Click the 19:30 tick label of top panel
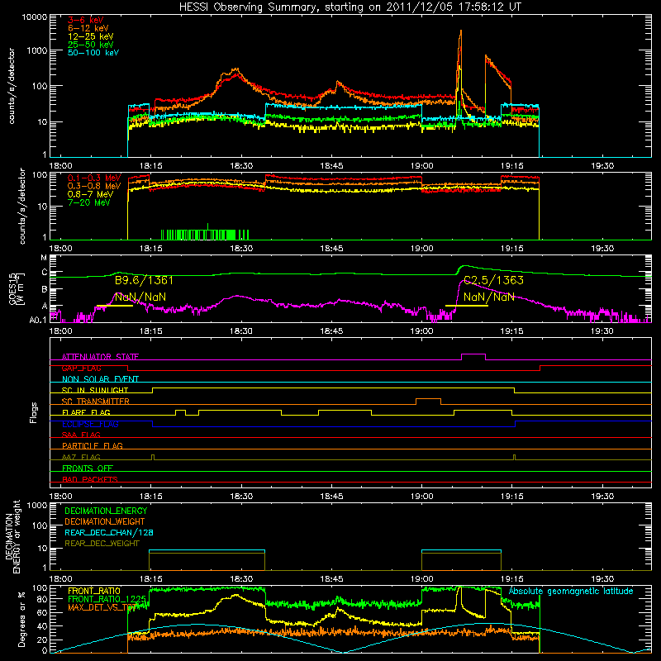The image size is (661, 661). point(602,166)
